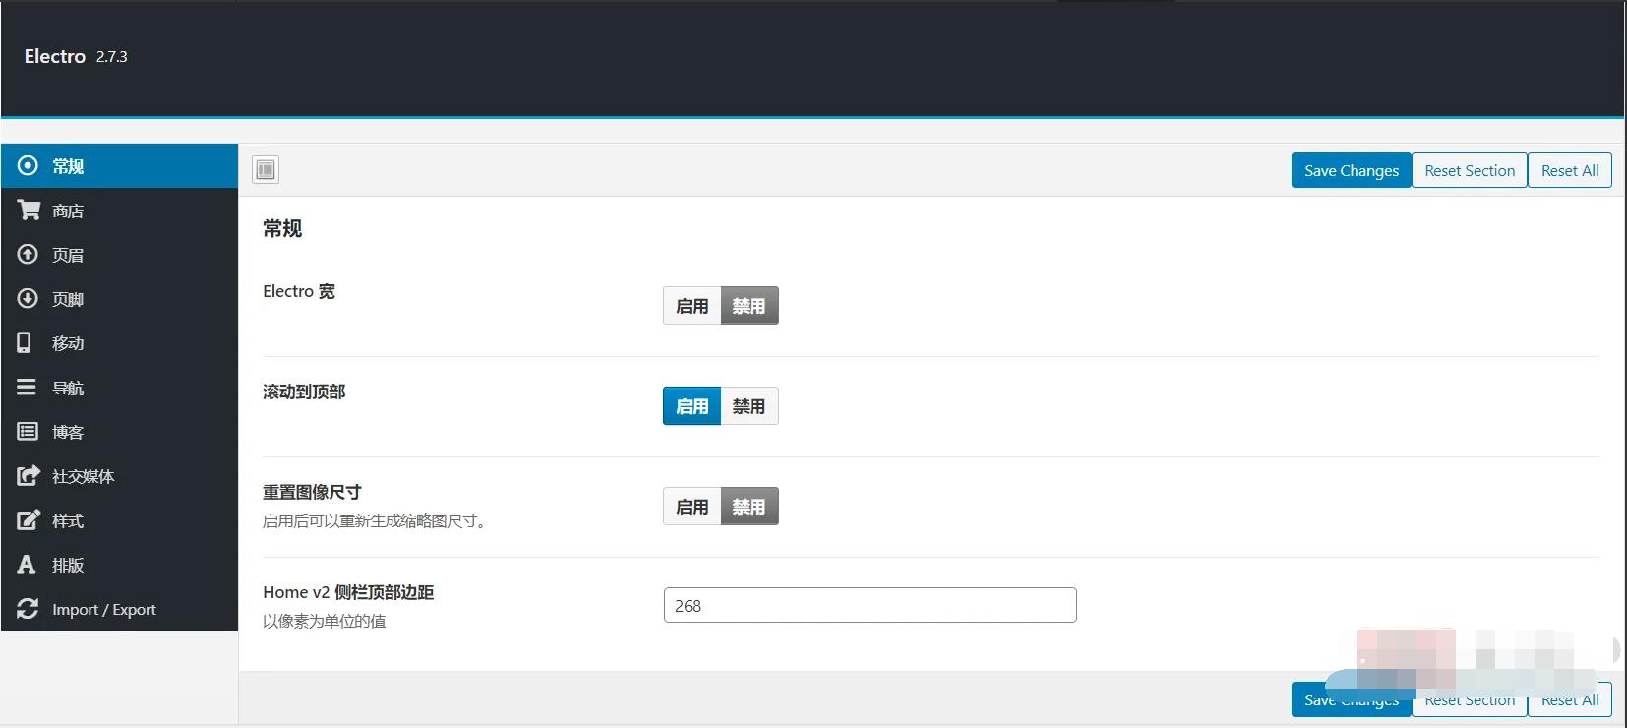Enable Electro 宽 with 启用
This screenshot has height=728, width=1627.
tap(693, 306)
